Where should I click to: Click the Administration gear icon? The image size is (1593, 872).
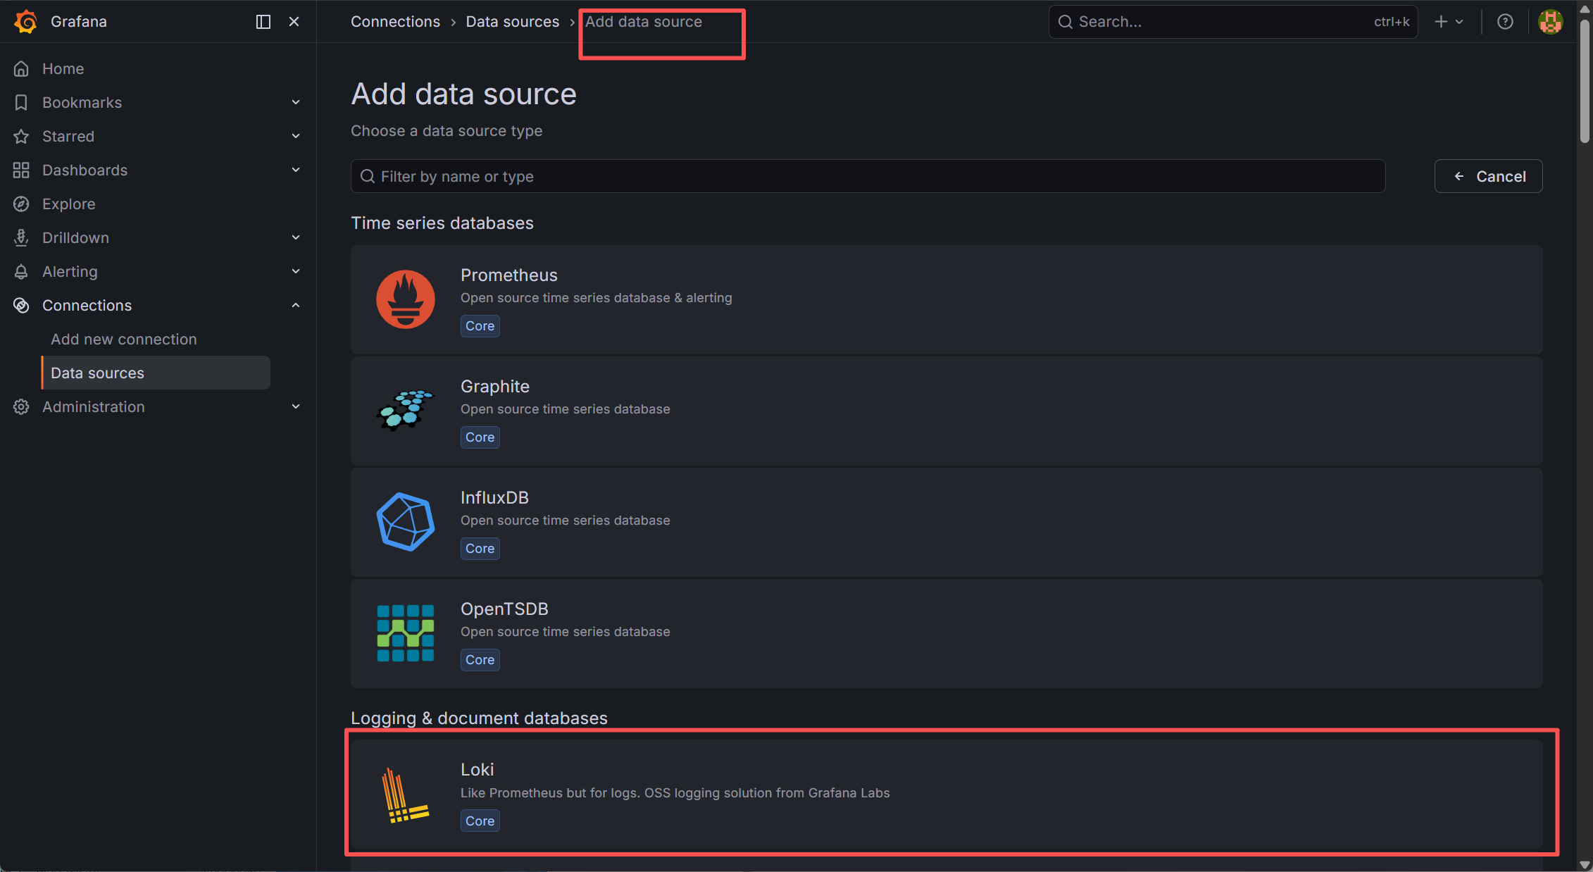(21, 406)
